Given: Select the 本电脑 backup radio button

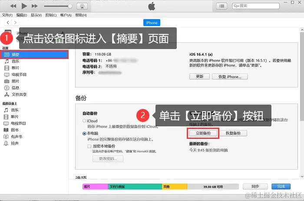Looking at the screenshot, I should click(84, 134).
